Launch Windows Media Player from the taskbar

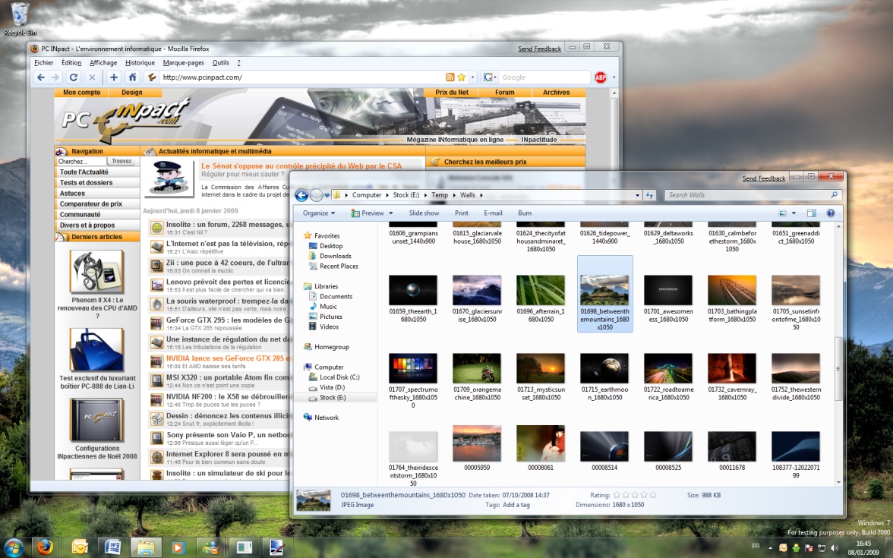click(x=178, y=548)
